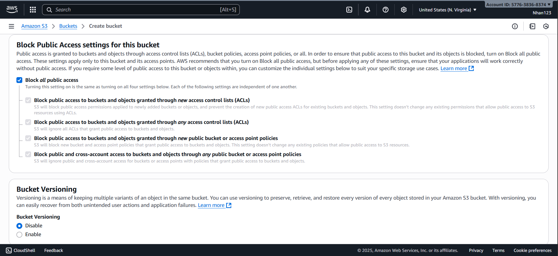Open Cookie preferences in the footer
This screenshot has height=256, width=558.
coord(532,250)
